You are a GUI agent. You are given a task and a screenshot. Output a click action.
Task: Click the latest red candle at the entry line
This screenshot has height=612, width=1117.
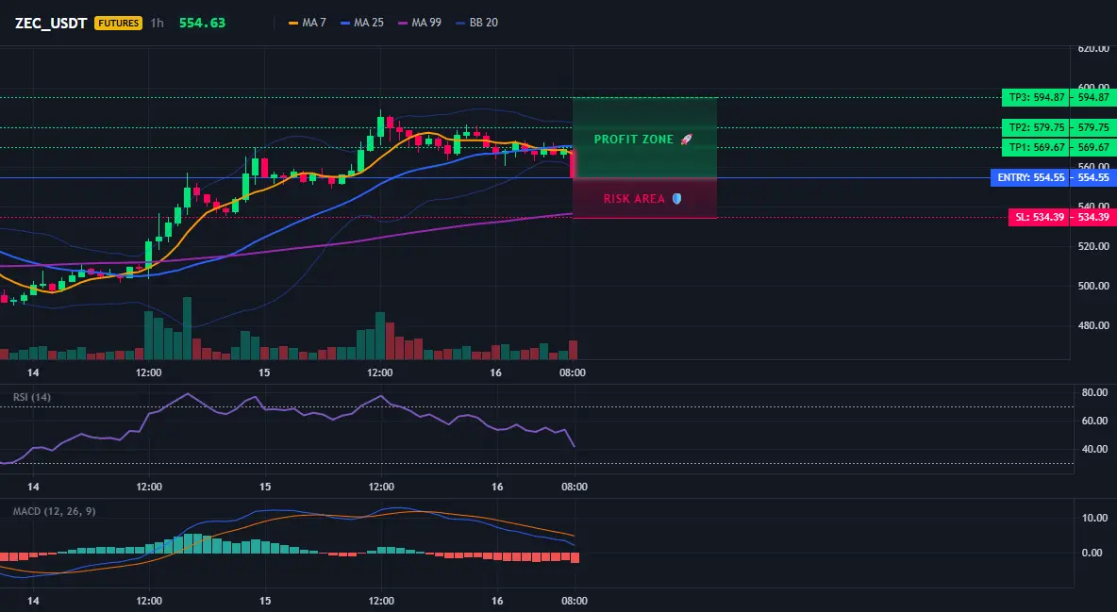[573, 163]
